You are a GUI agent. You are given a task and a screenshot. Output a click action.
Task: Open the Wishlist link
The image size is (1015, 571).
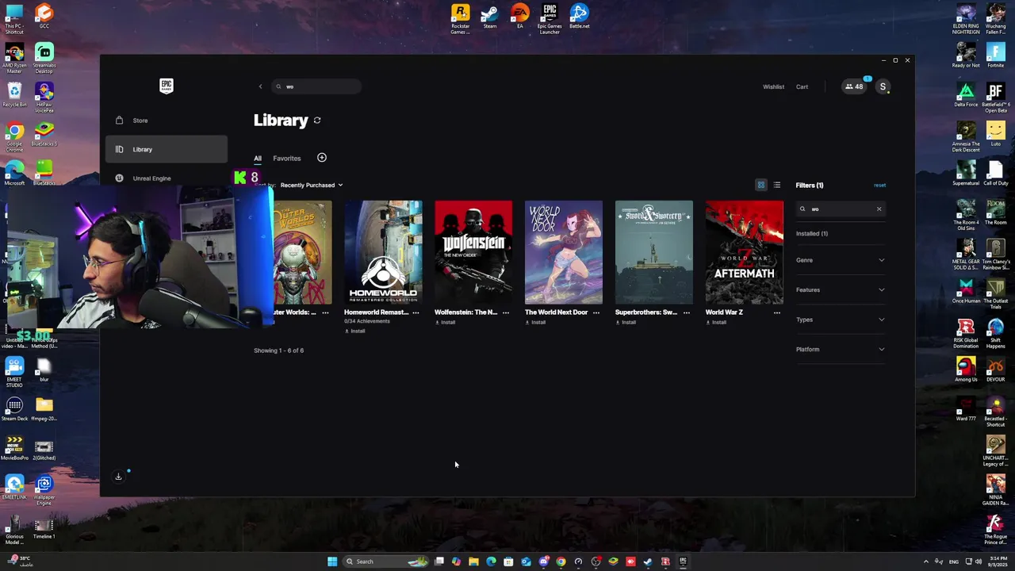point(773,86)
